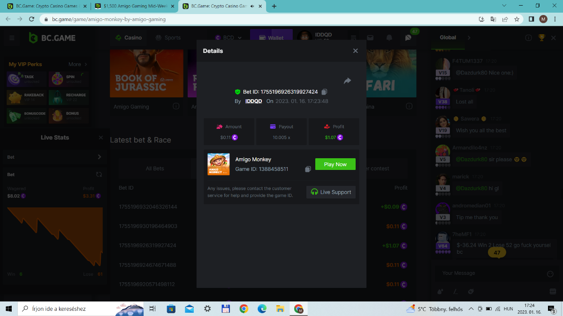Click the refresh icon in the Bet stats panel
Viewport: 563px width, 316px height.
point(99,175)
